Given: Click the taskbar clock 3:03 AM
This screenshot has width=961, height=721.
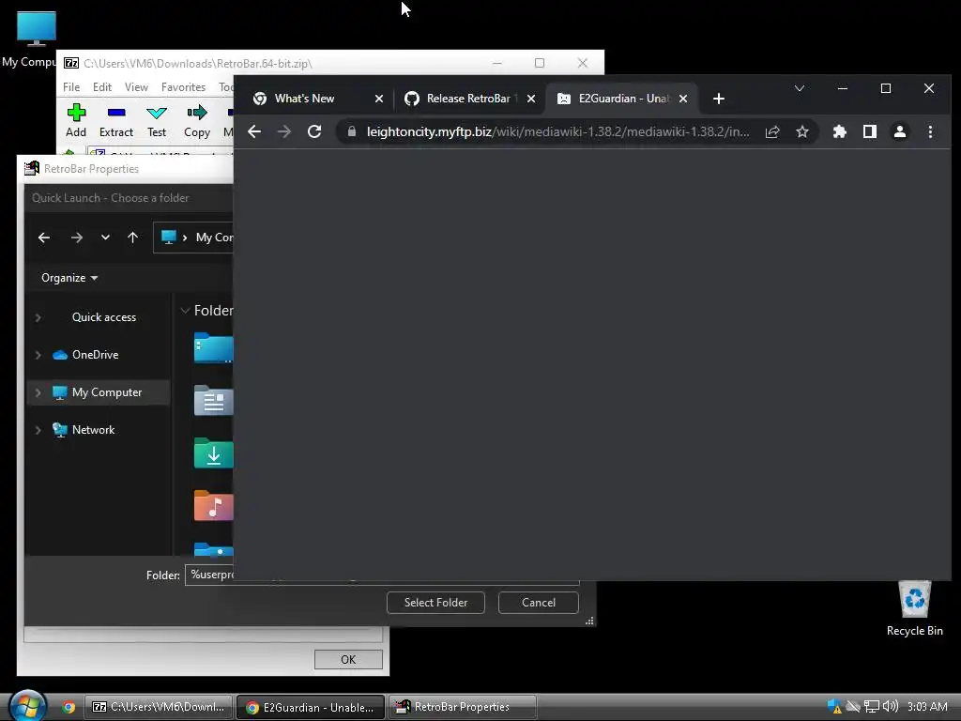Looking at the screenshot, I should coord(927,706).
